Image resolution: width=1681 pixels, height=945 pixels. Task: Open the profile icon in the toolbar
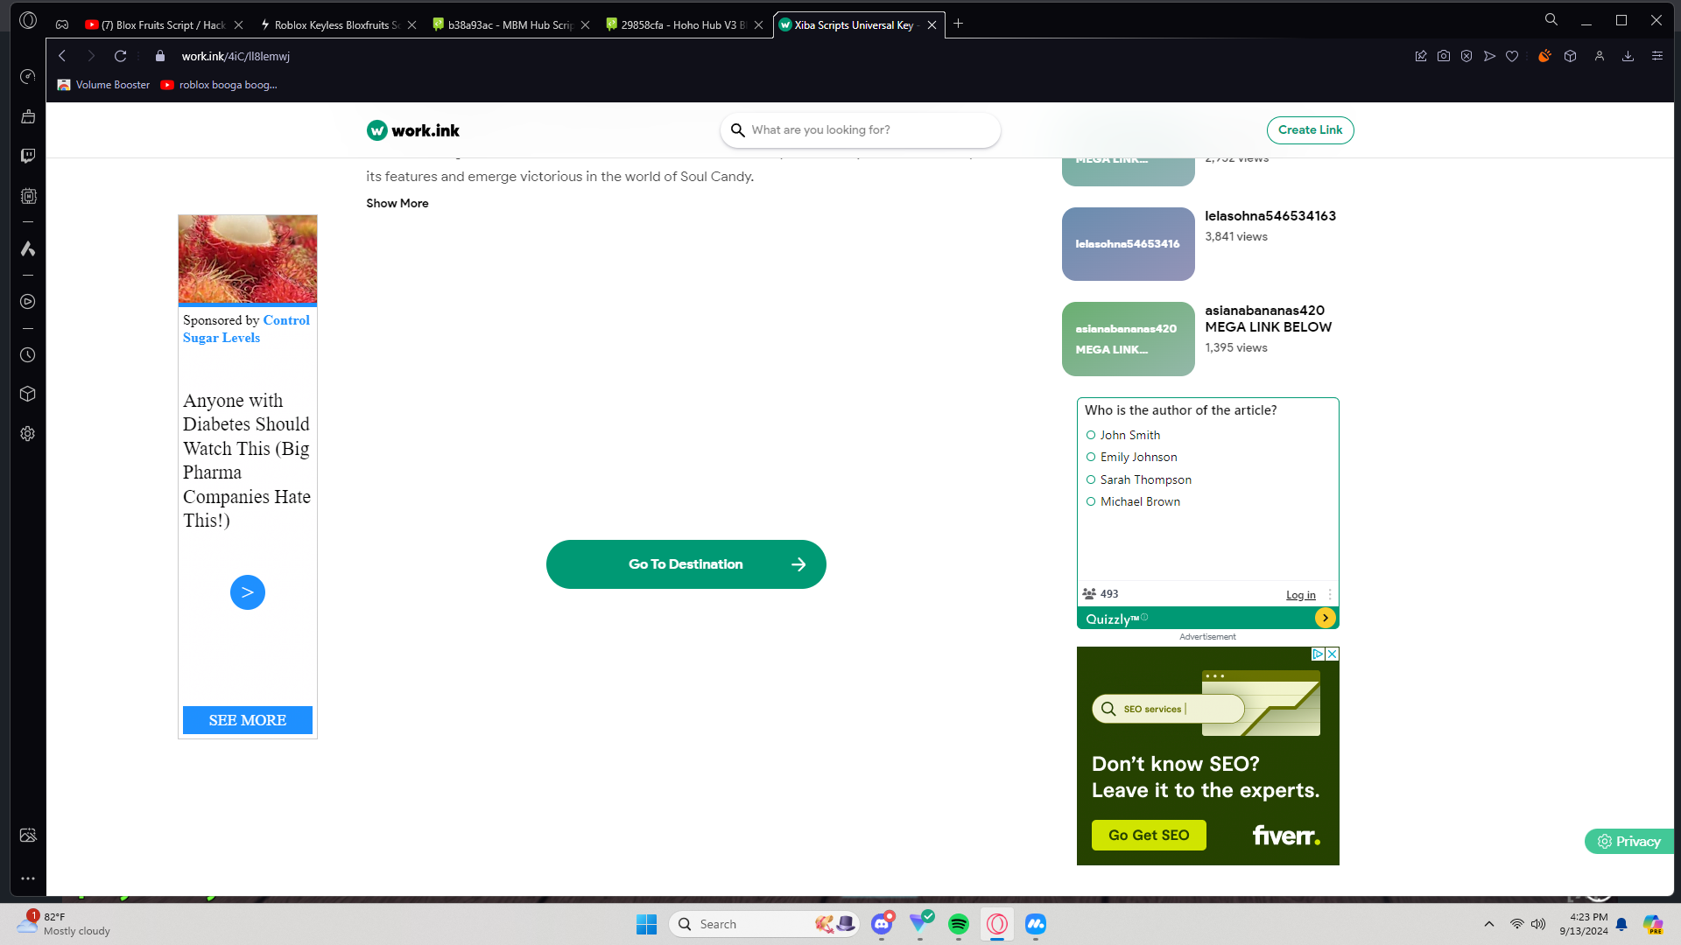tap(1600, 56)
